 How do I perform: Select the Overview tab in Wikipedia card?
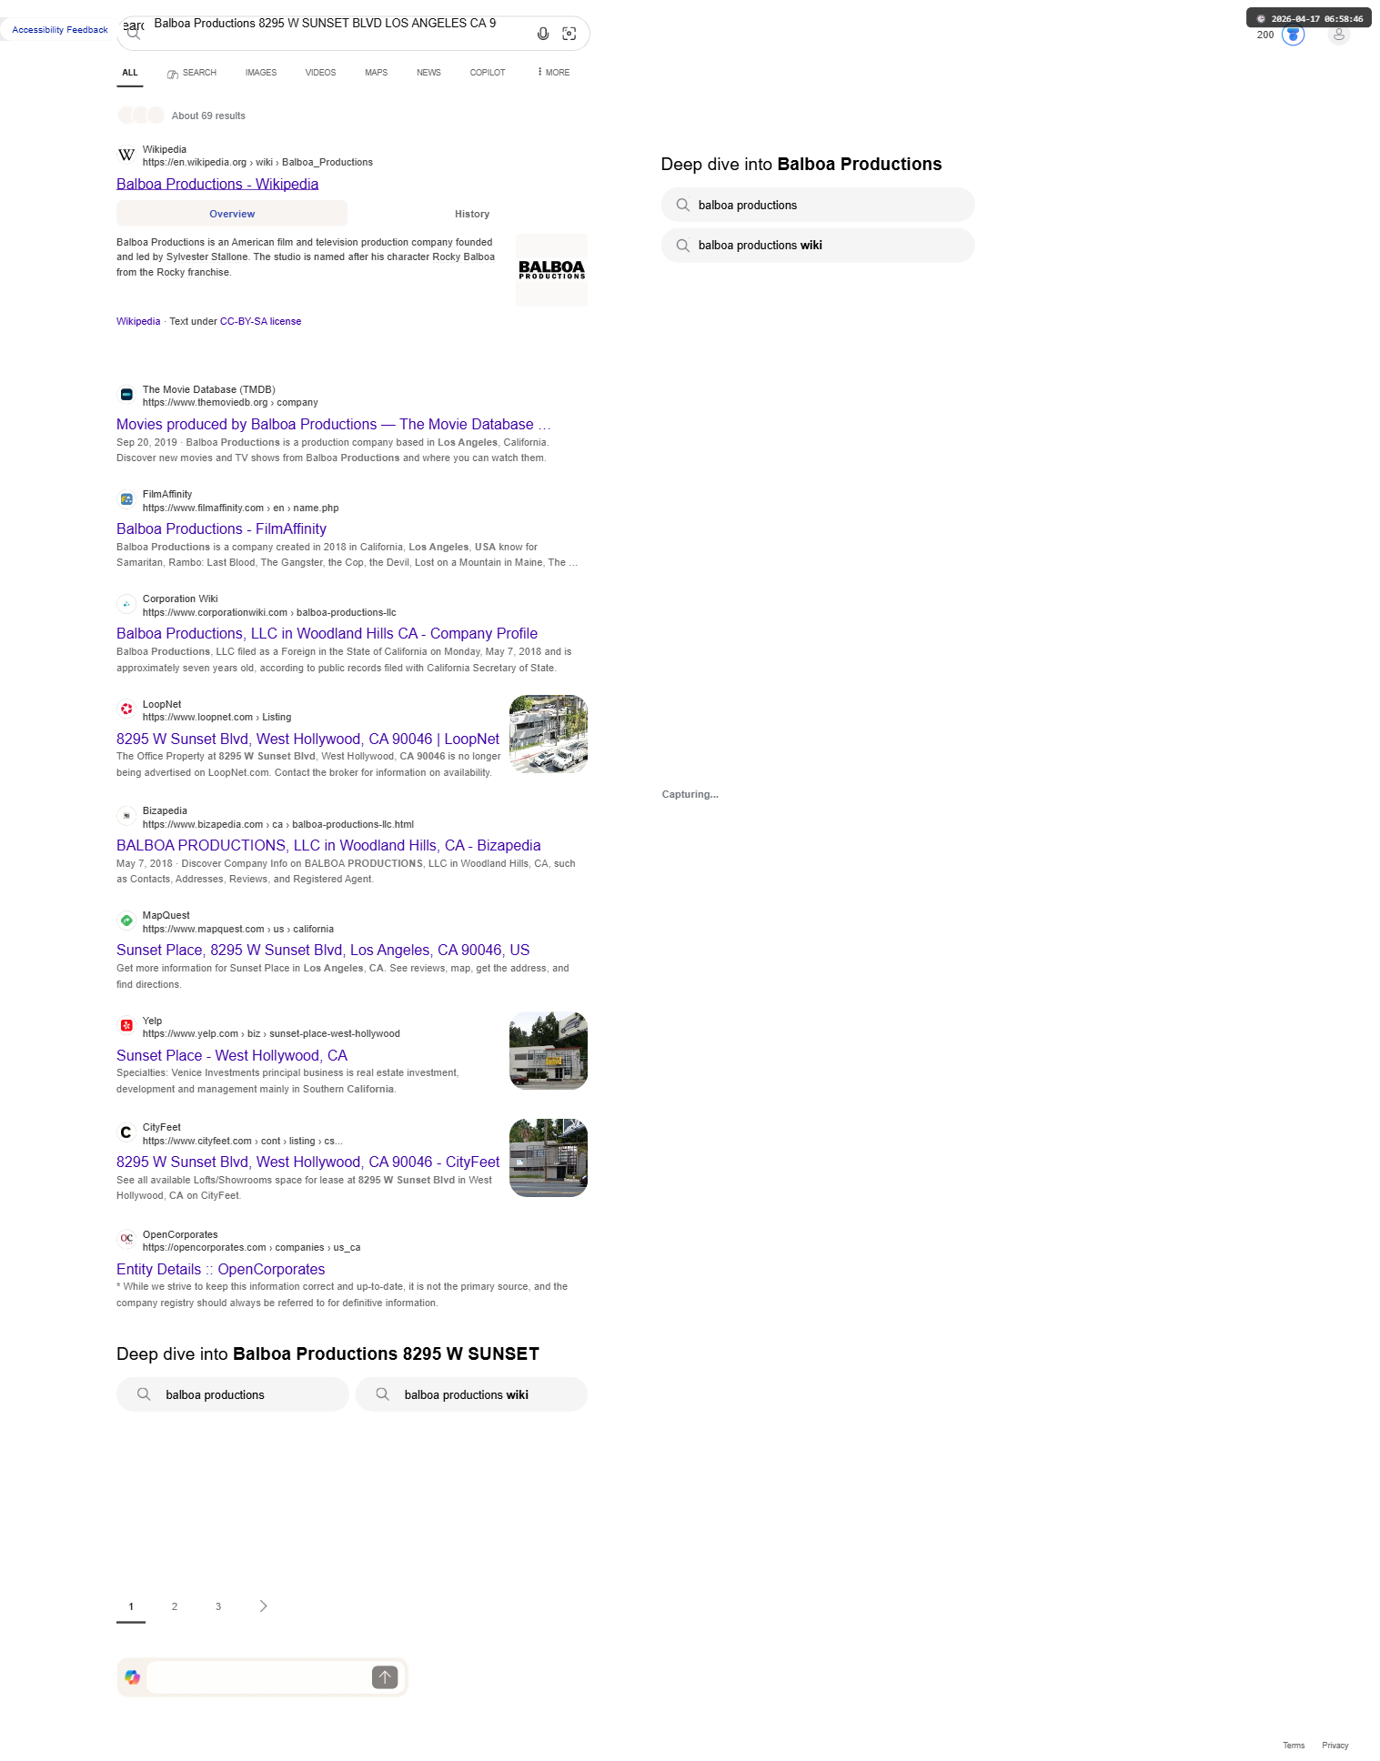232,214
